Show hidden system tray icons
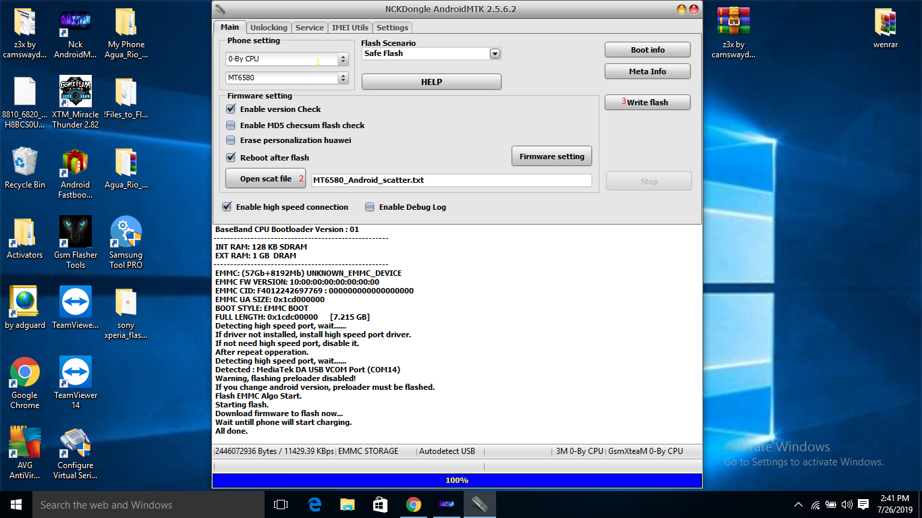Screen dimensions: 922x518 coord(798,505)
